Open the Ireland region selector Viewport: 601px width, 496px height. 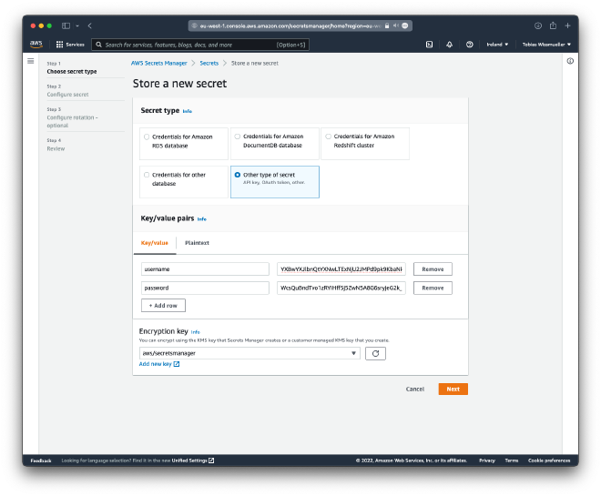tap(496, 44)
